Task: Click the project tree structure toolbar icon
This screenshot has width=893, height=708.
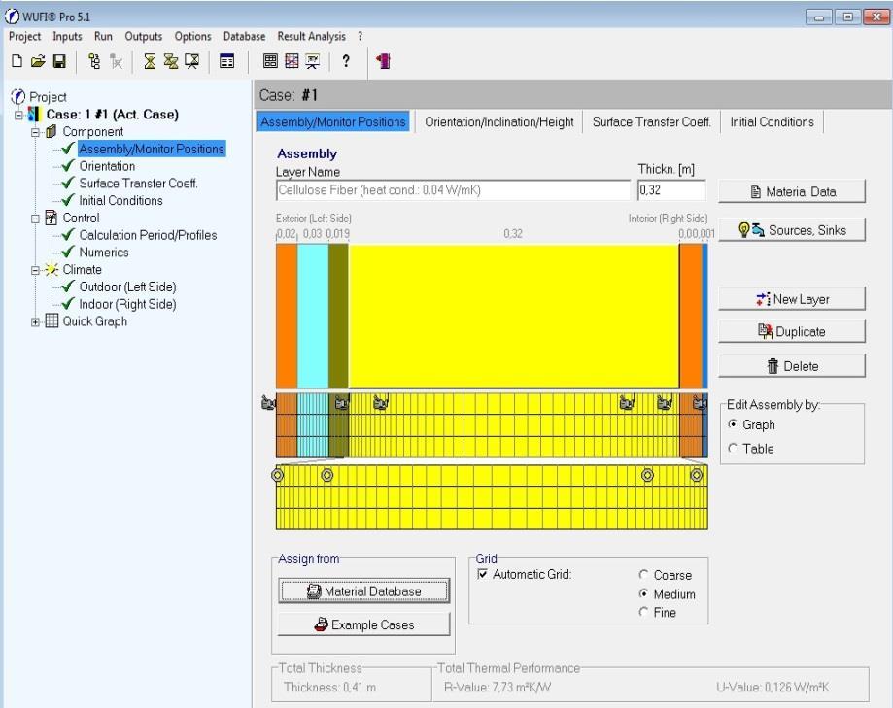Action: click(94, 61)
